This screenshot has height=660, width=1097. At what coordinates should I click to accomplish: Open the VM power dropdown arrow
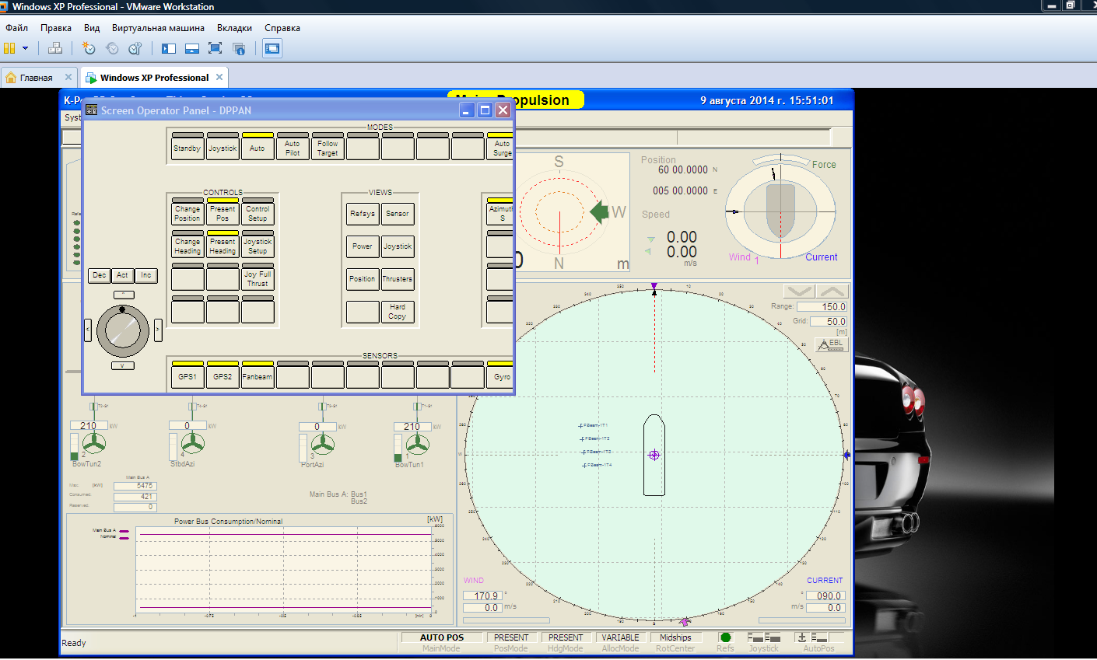coord(25,48)
